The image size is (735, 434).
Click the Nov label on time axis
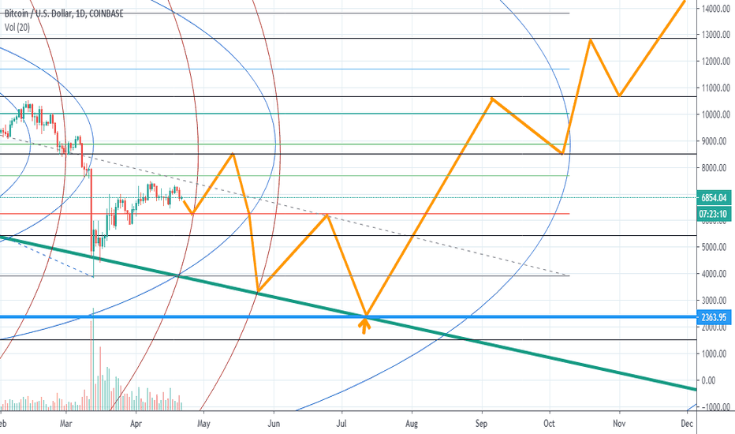coord(619,424)
